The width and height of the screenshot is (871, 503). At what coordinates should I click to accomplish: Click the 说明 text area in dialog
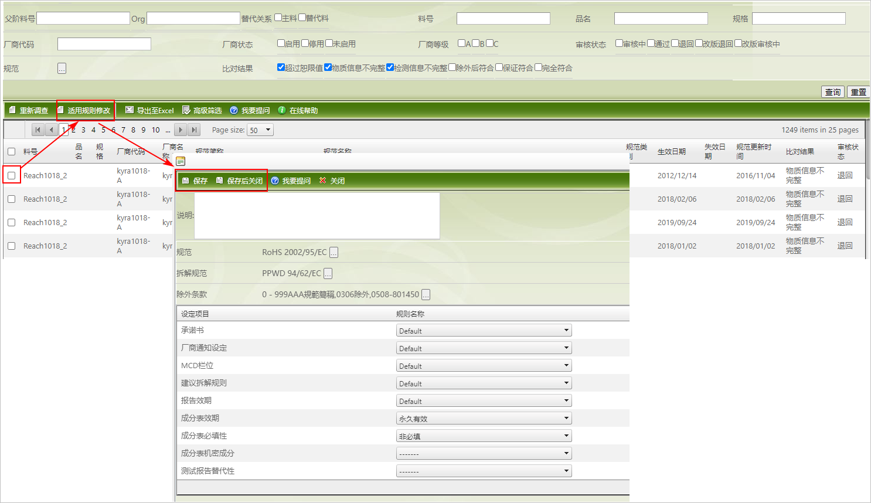317,216
